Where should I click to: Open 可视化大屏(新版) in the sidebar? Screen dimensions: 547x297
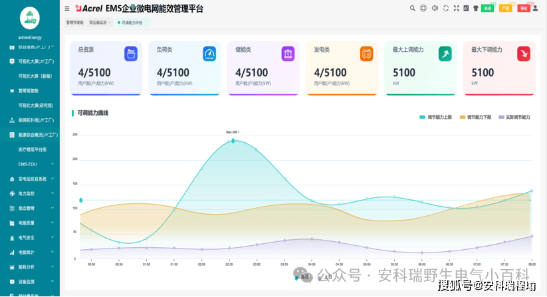tap(35, 76)
